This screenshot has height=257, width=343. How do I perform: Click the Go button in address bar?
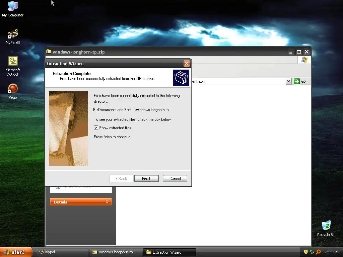point(300,81)
